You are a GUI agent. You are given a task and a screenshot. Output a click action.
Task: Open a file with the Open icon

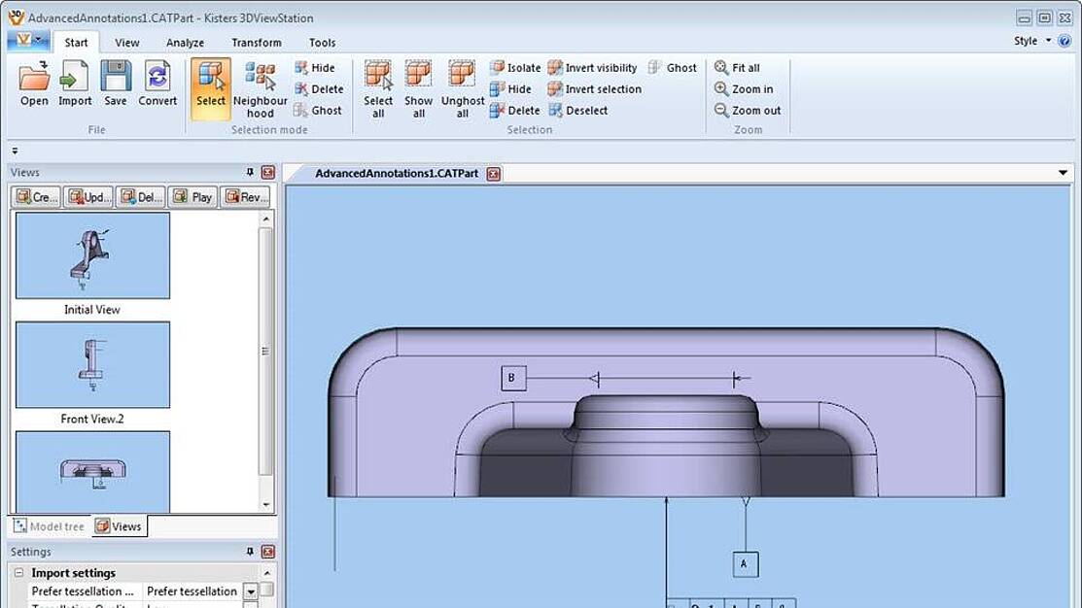(x=34, y=84)
